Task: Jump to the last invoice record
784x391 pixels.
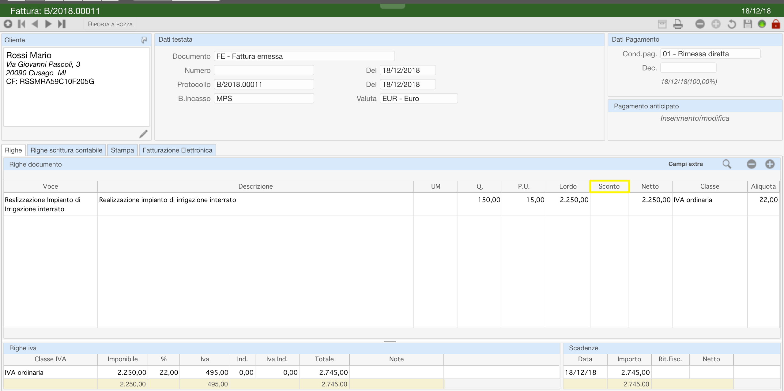Action: (62, 24)
